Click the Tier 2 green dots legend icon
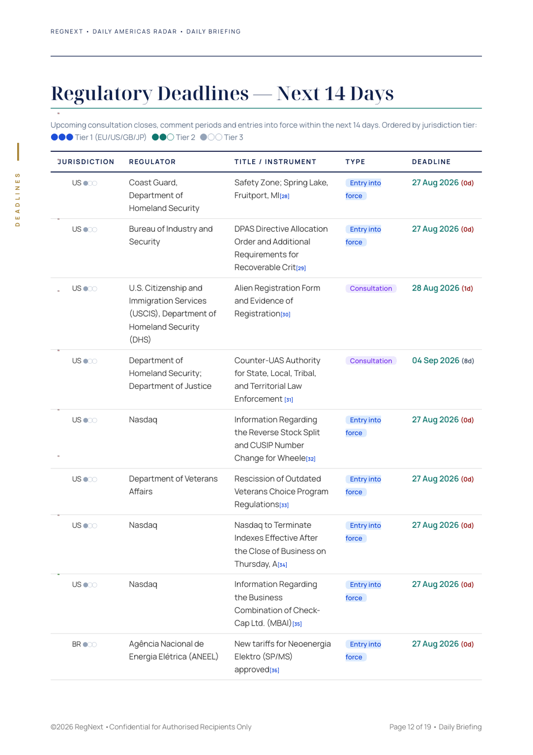 pyautogui.click(x=163, y=137)
